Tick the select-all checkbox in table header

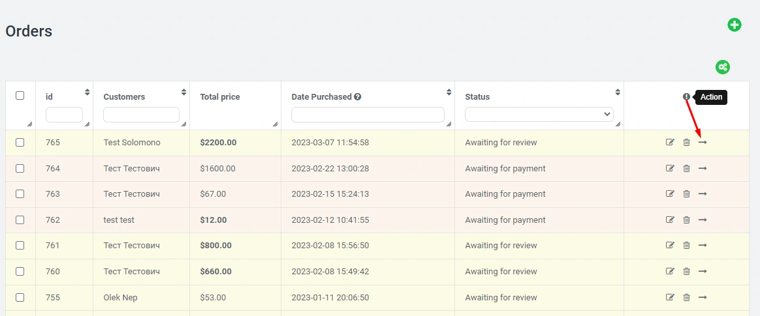coord(20,96)
